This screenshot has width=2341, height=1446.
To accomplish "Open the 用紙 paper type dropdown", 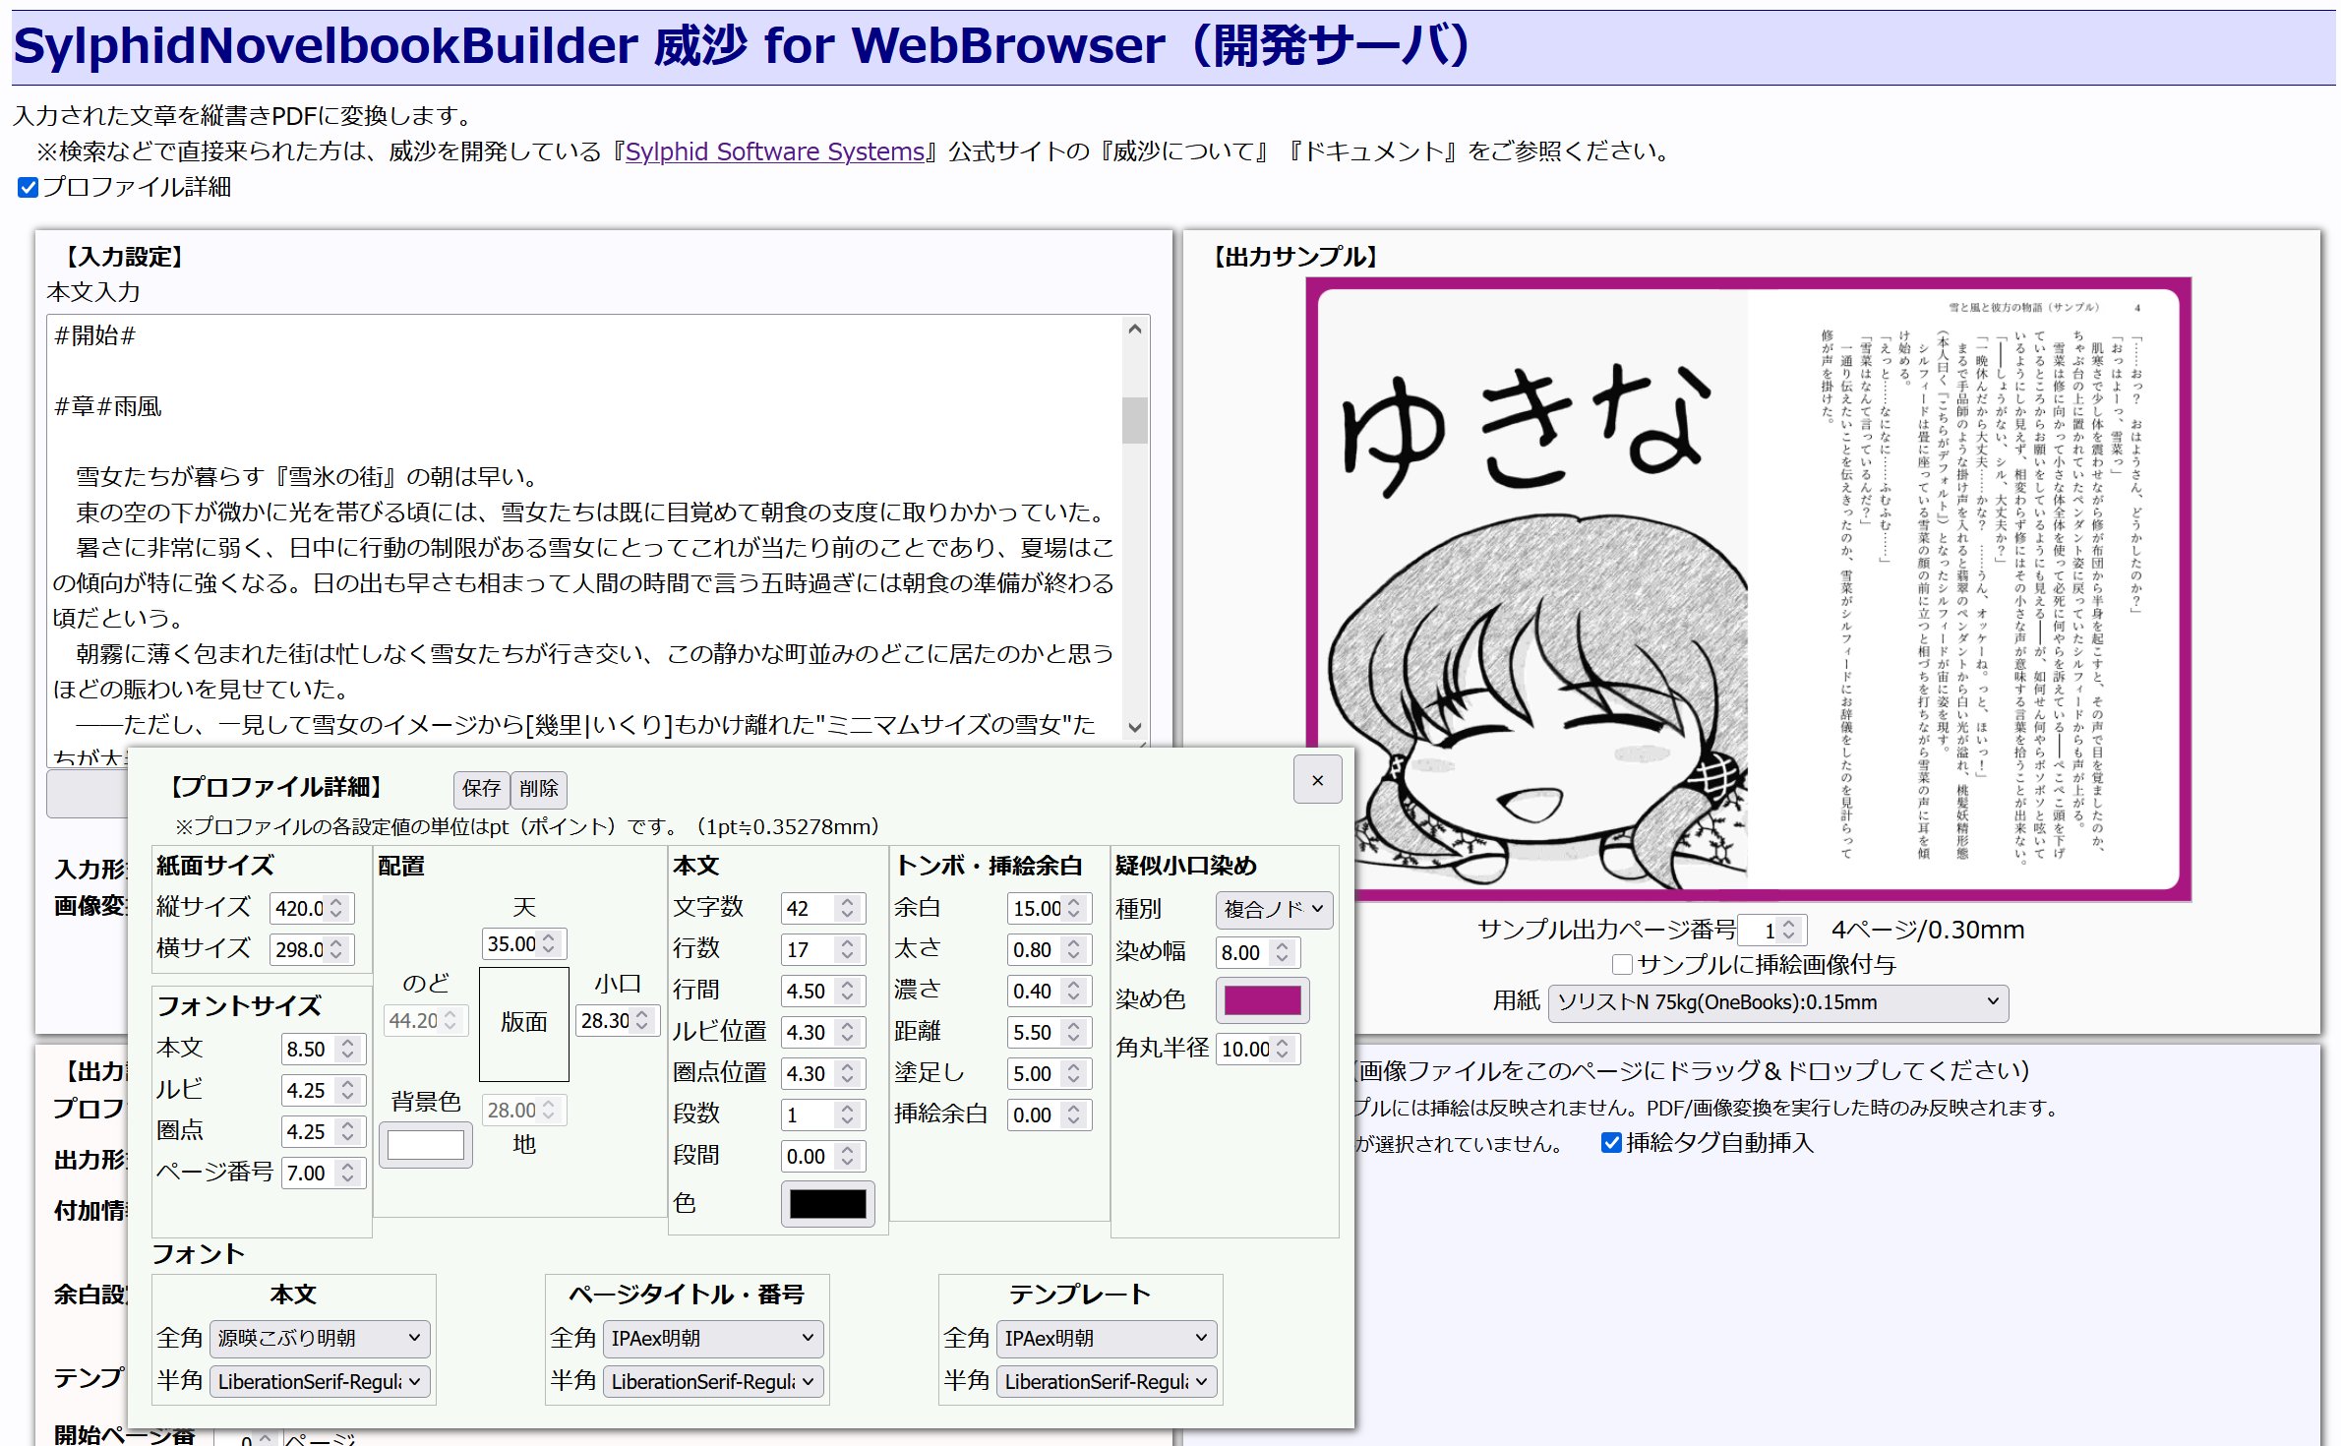I will pyautogui.click(x=1776, y=1002).
